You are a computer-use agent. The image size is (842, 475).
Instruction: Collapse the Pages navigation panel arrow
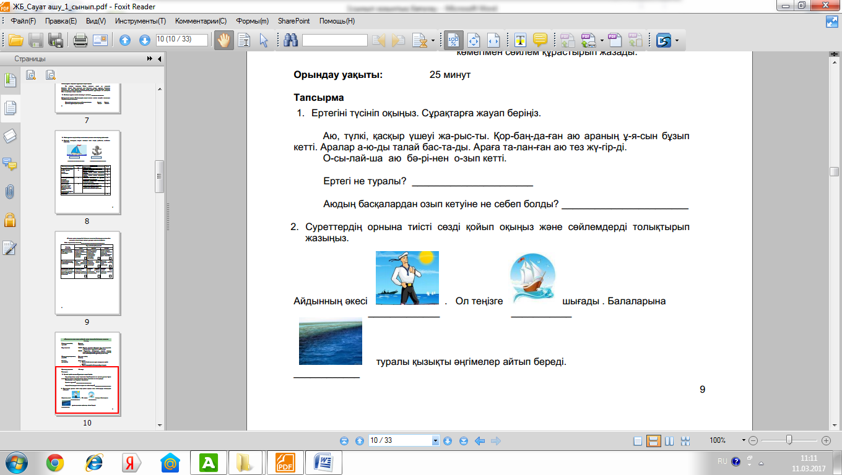coord(159,59)
